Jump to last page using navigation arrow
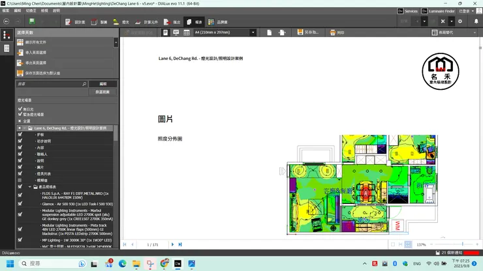The image size is (483, 271). 181,244
